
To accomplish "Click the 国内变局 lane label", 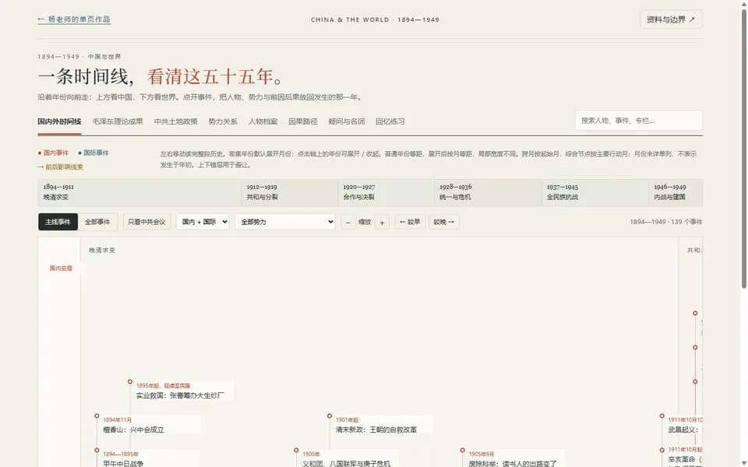I will pos(61,269).
